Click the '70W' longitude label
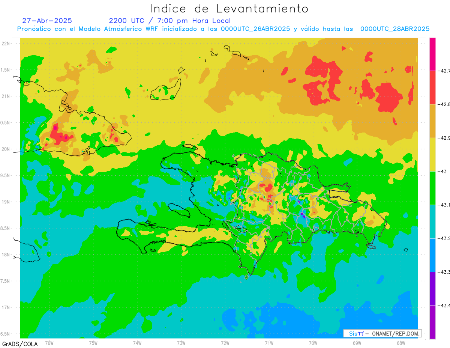The image size is (450, 348). 313,343
